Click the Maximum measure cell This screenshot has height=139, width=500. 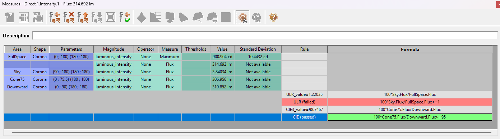pos(170,57)
